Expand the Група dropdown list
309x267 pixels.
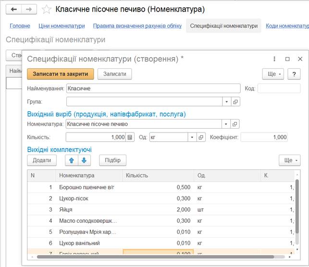click(x=226, y=102)
